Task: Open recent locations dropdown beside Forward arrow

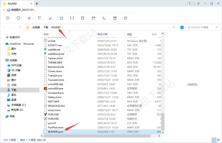Action: 14,27
